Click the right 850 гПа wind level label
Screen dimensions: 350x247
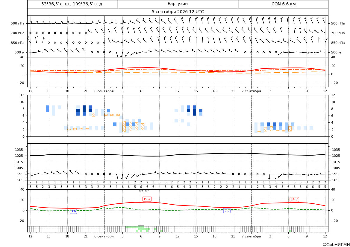click(338, 43)
